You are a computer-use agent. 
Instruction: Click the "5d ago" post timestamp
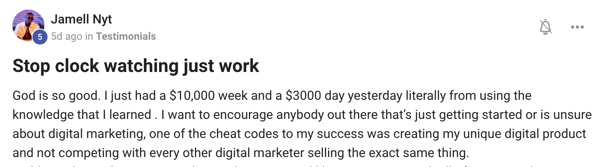(66, 37)
